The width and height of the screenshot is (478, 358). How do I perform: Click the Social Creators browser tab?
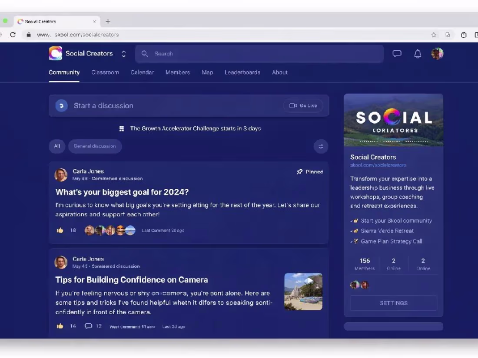tap(56, 21)
